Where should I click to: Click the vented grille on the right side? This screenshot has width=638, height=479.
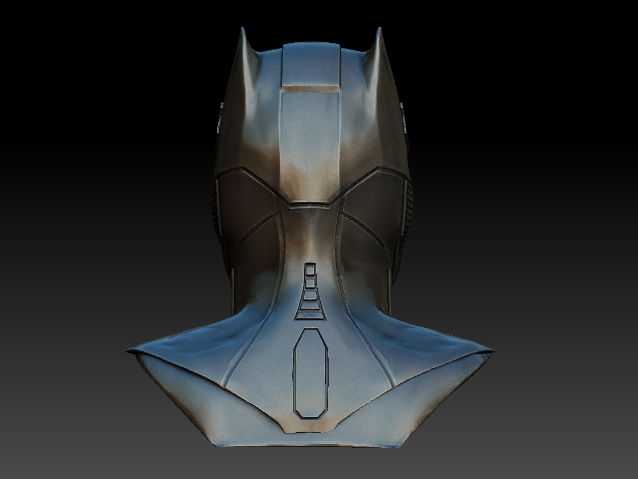tap(408, 205)
